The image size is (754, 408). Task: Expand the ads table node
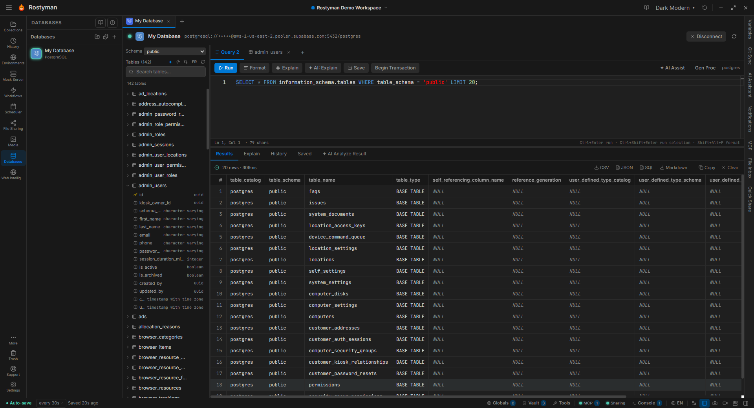[x=128, y=317]
